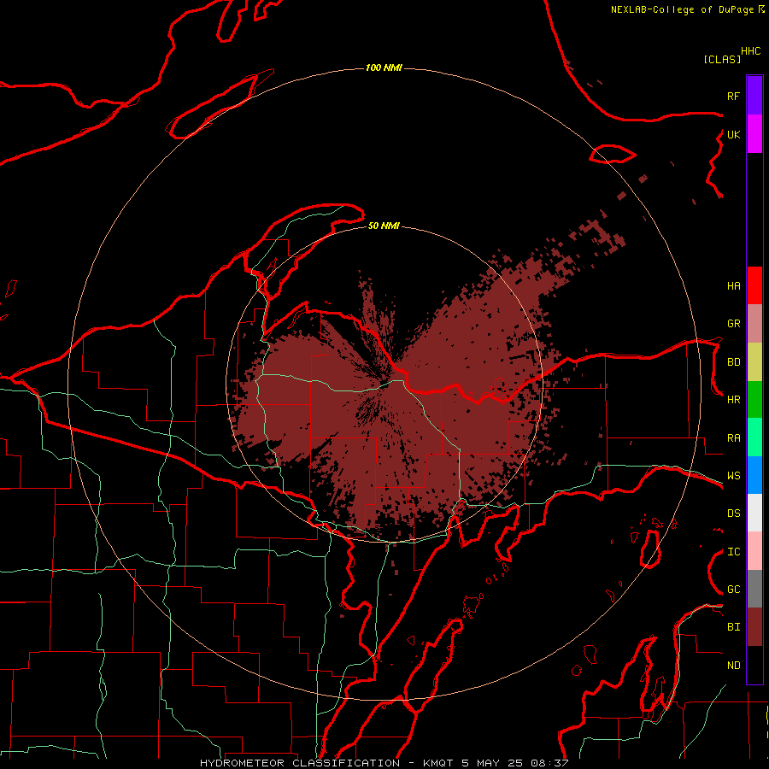
Task: Click the HHC product code label
Action: [751, 51]
